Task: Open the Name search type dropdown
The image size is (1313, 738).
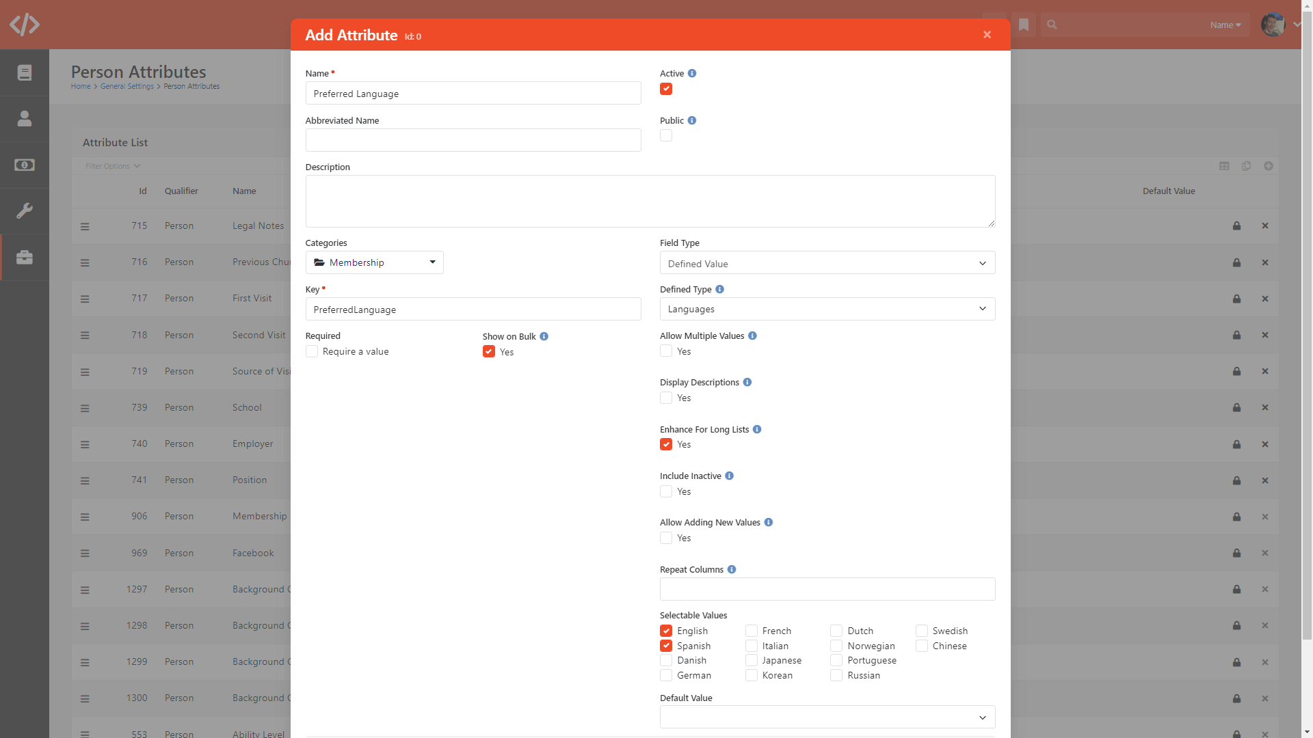Action: click(1225, 25)
